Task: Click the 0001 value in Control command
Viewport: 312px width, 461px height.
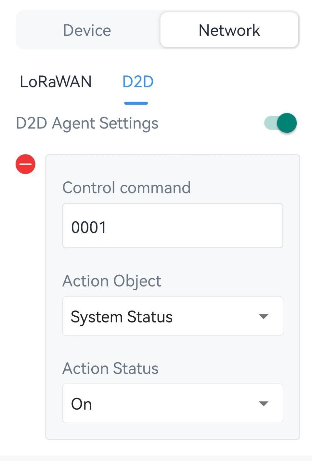Action: pos(89,227)
